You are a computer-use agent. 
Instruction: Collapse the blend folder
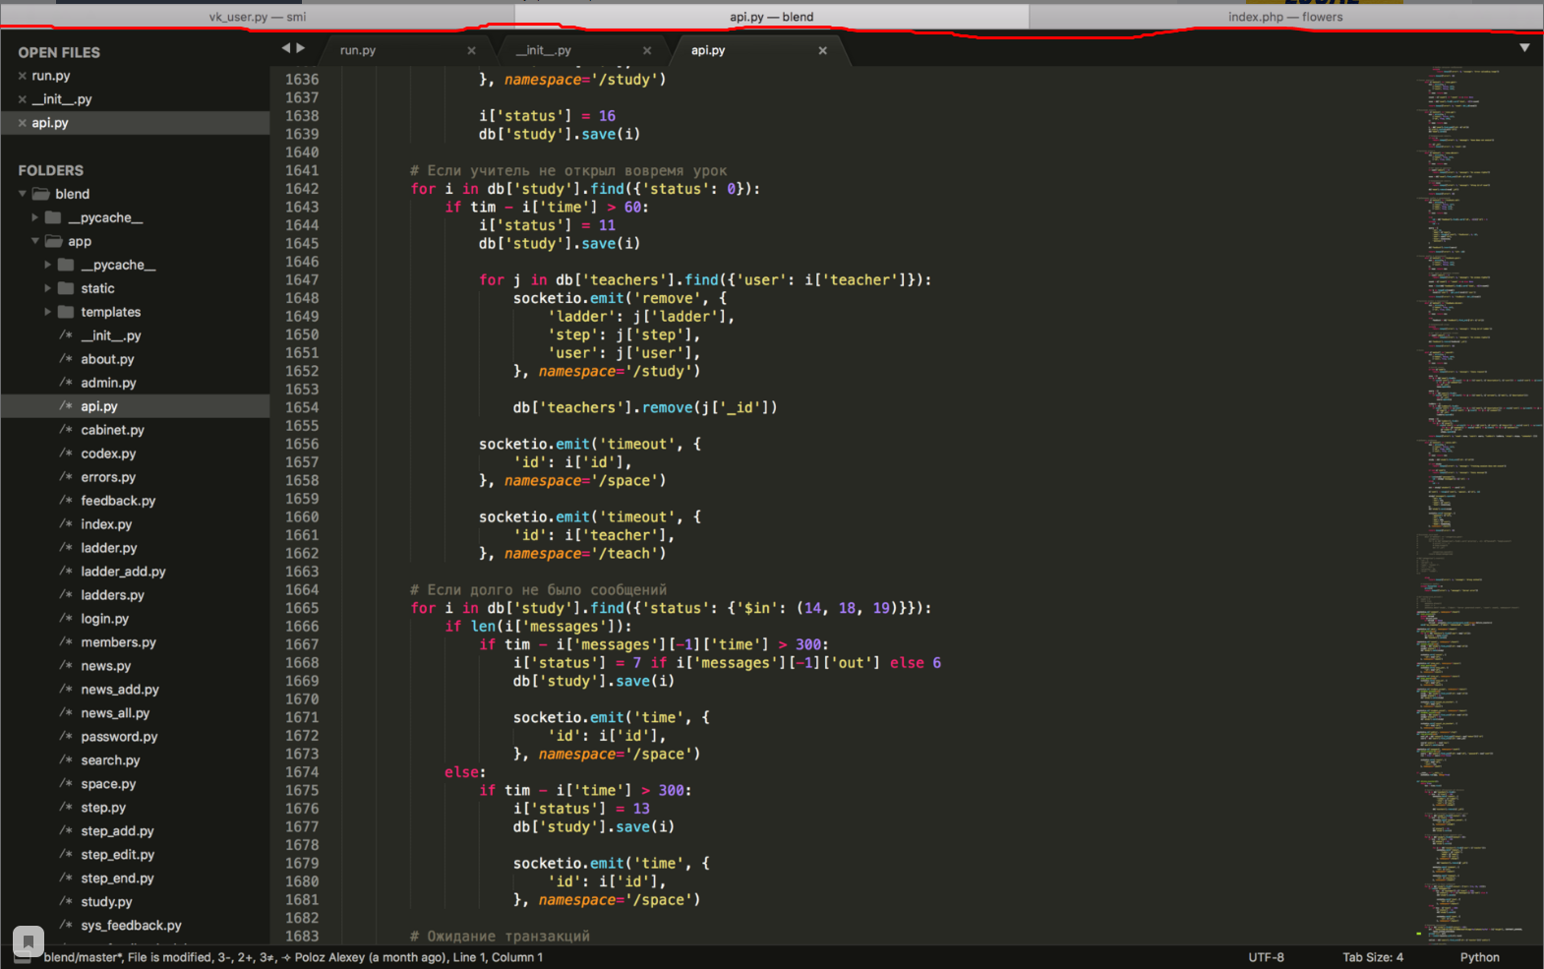[23, 194]
